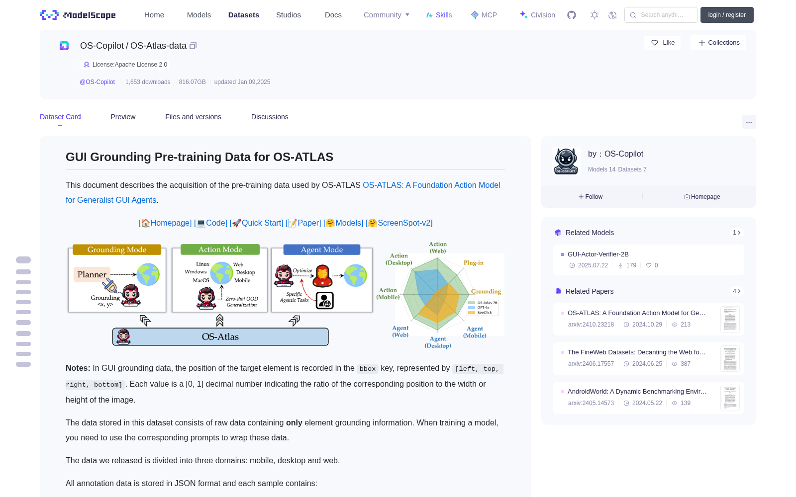Open the Civision nav link

[x=537, y=15]
